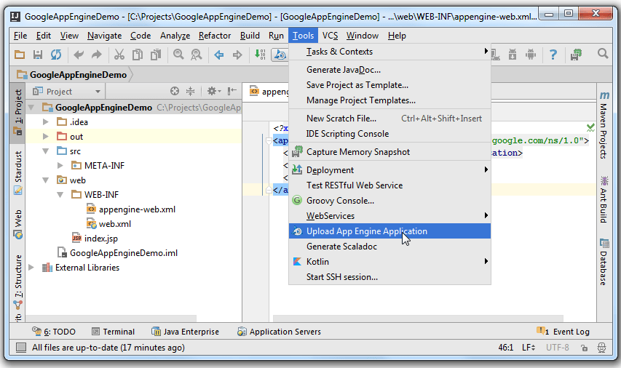
Task: Open Maven Projects side panel
Action: [x=604, y=125]
